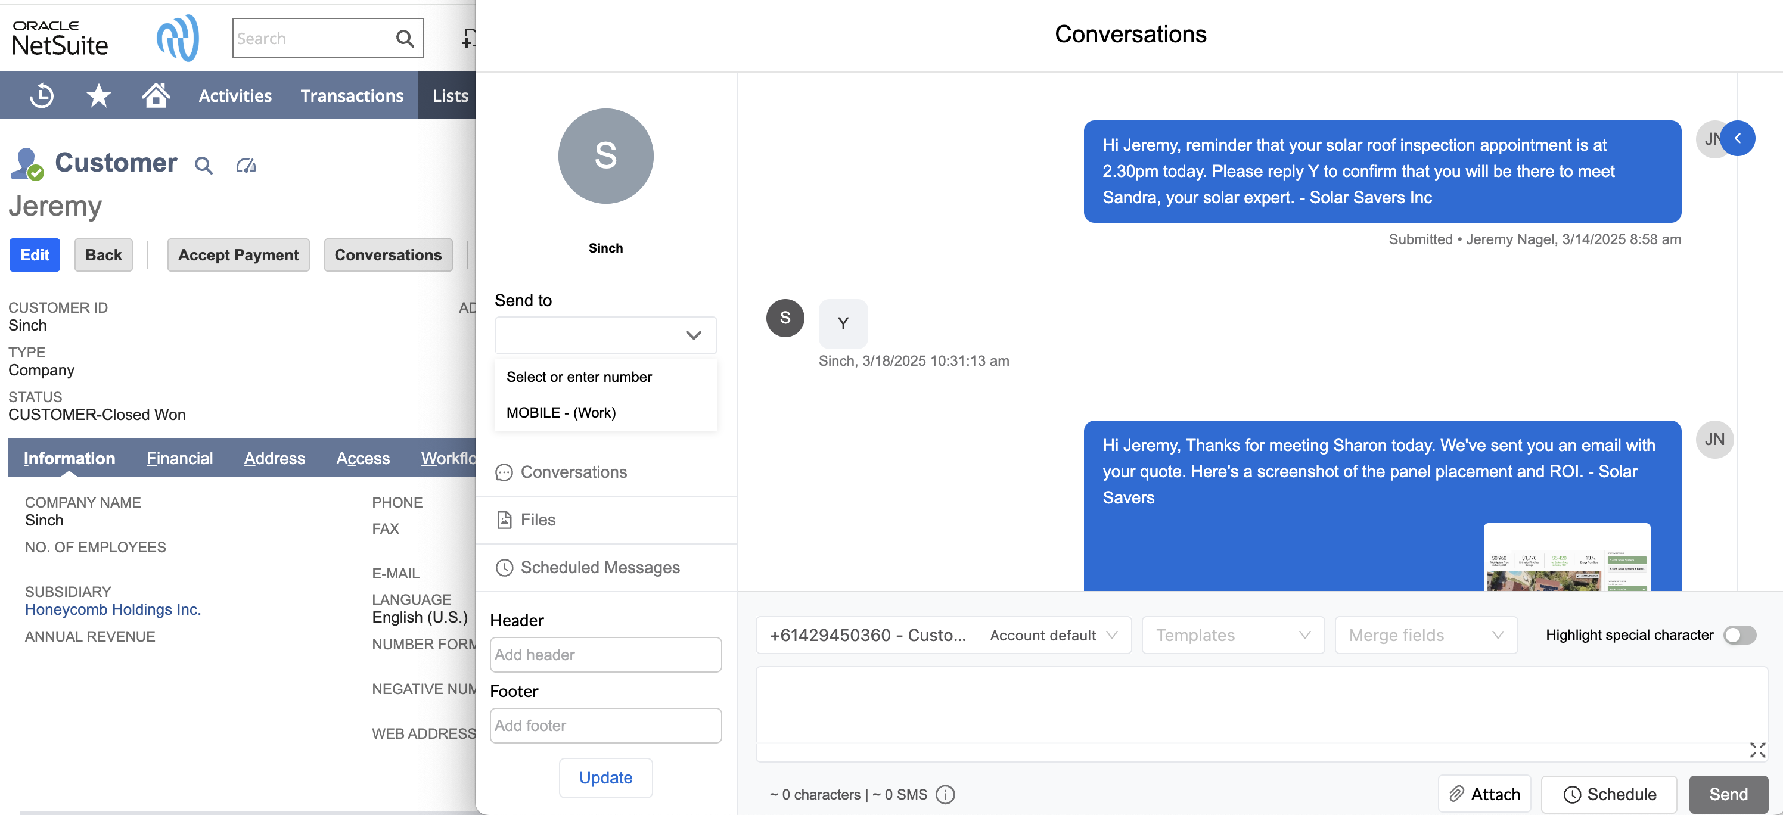Go to the Home icon
This screenshot has height=815, width=1783.
pos(156,95)
